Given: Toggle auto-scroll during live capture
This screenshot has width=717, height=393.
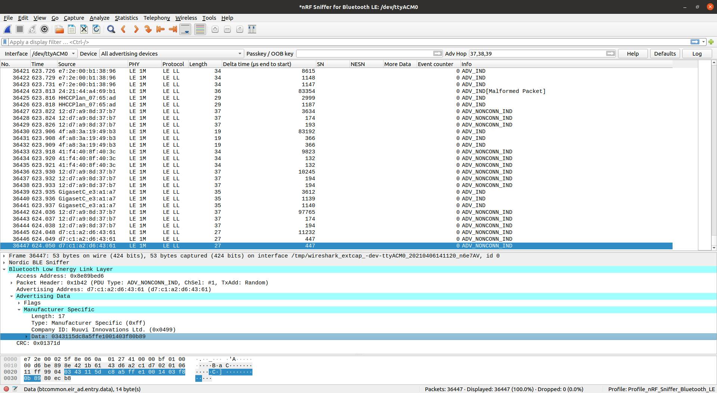Looking at the screenshot, I should (x=185, y=29).
